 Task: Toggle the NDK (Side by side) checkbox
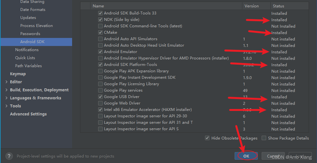point(101,20)
